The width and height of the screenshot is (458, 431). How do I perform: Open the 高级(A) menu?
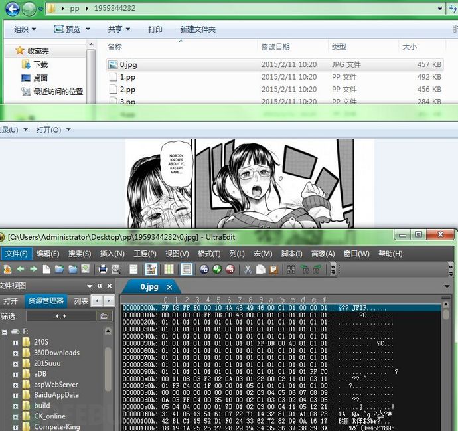click(x=323, y=254)
